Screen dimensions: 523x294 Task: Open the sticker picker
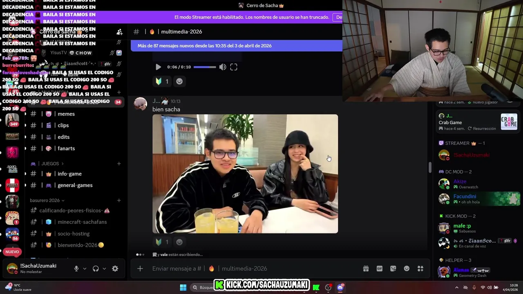[393, 268]
